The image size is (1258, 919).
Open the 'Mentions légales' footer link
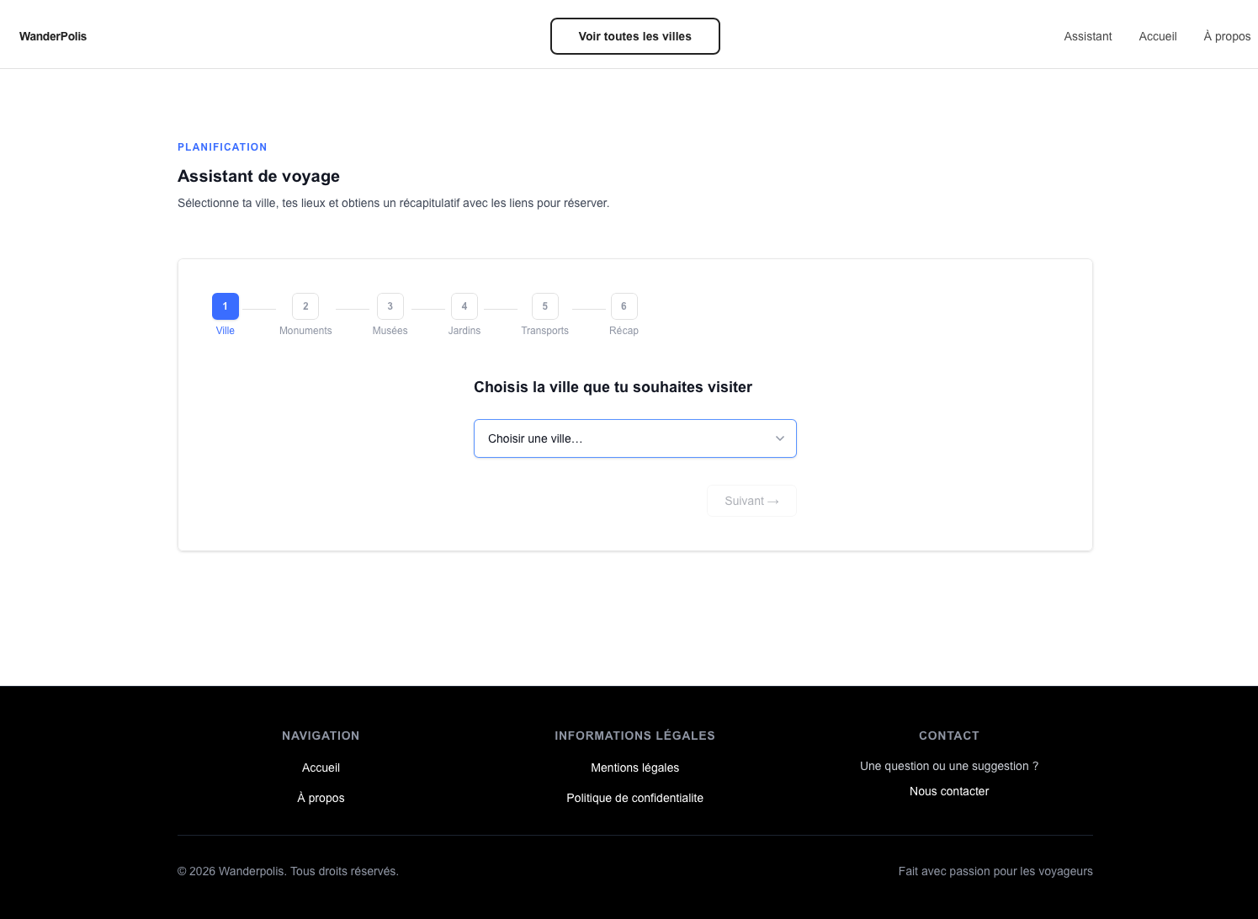[634, 768]
